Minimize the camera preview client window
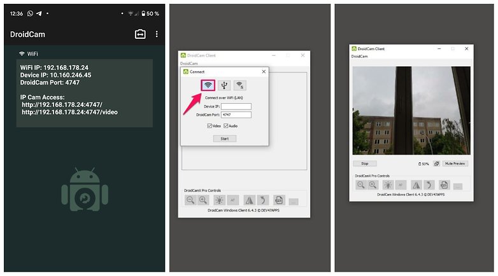The width and height of the screenshot is (498, 276). pos(439,48)
